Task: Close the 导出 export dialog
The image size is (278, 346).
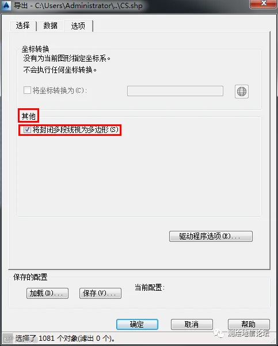Action: pos(263,4)
